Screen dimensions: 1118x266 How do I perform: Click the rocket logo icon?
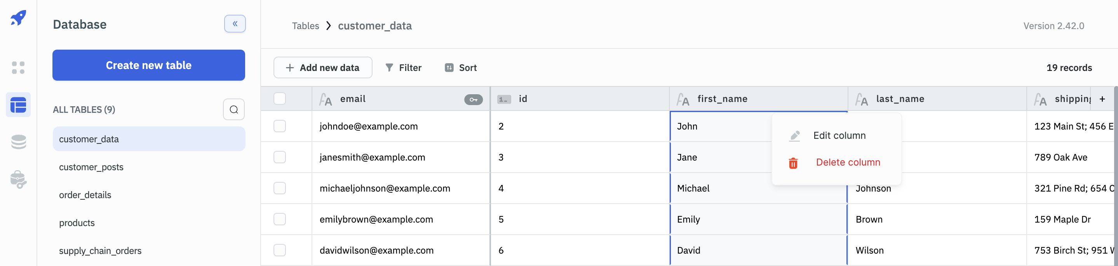[18, 18]
